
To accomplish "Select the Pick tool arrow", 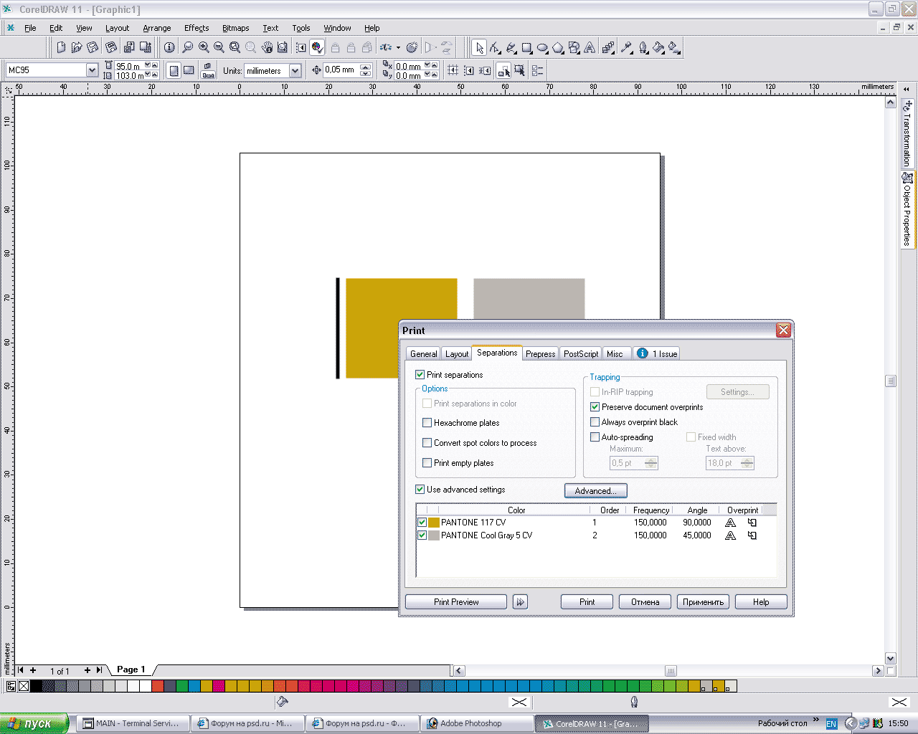I will click(x=479, y=48).
